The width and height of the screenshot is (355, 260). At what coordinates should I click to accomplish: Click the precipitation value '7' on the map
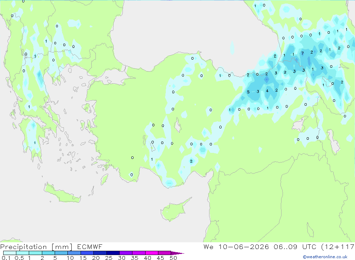click(302, 54)
